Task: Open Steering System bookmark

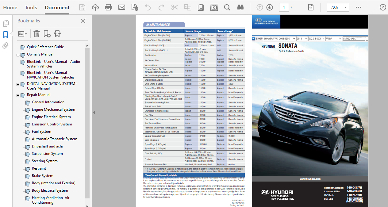Action: (45, 161)
